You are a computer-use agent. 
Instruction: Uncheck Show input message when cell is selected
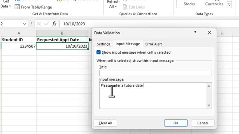click(99, 52)
